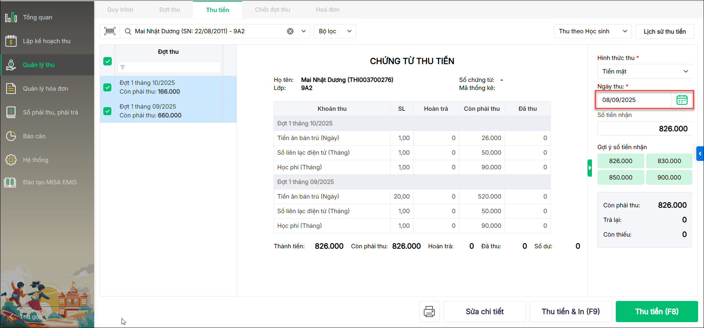Uncheck Đợt 1 tháng 09/2025
This screenshot has height=328, width=704.
[107, 111]
